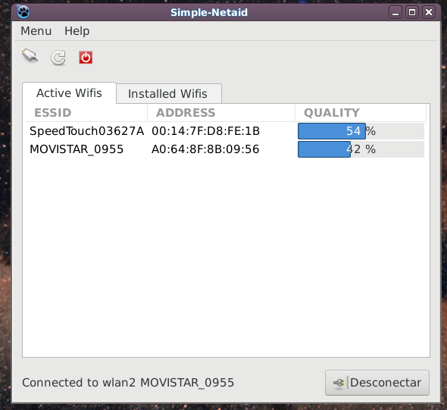This screenshot has width=447, height=410.
Task: Click the address 00:14:7F:D8:FE:1B
Action: 205,131
